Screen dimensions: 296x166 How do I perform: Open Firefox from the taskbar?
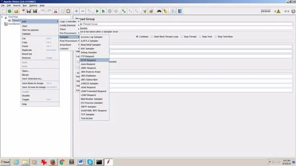click(53, 162)
